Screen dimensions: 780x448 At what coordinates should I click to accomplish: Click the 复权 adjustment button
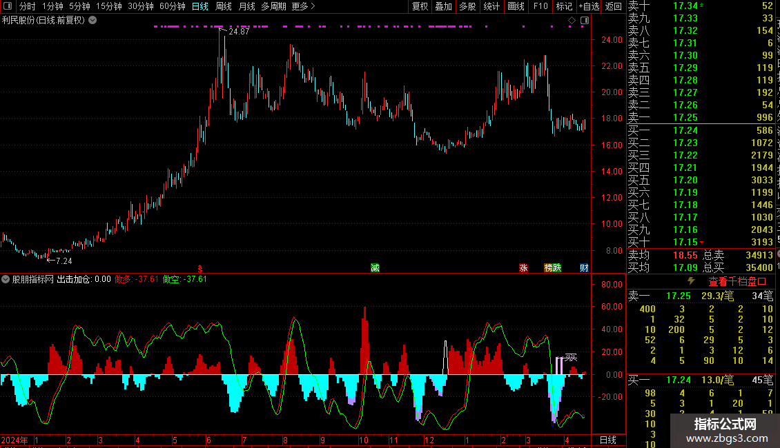(420, 6)
